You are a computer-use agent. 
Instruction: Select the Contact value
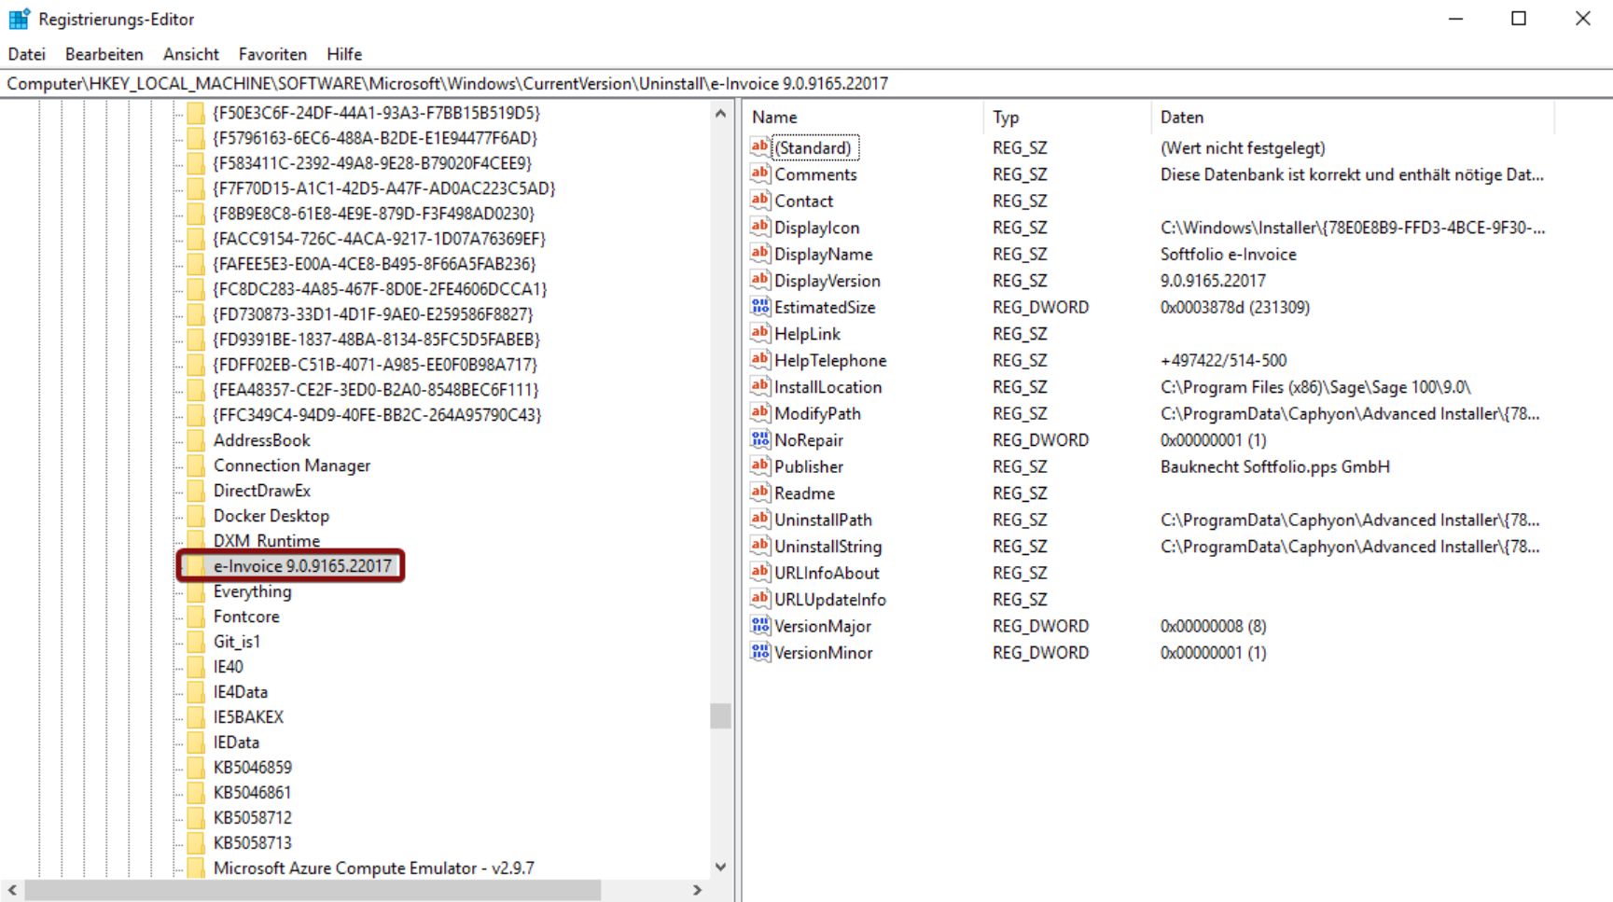804,201
